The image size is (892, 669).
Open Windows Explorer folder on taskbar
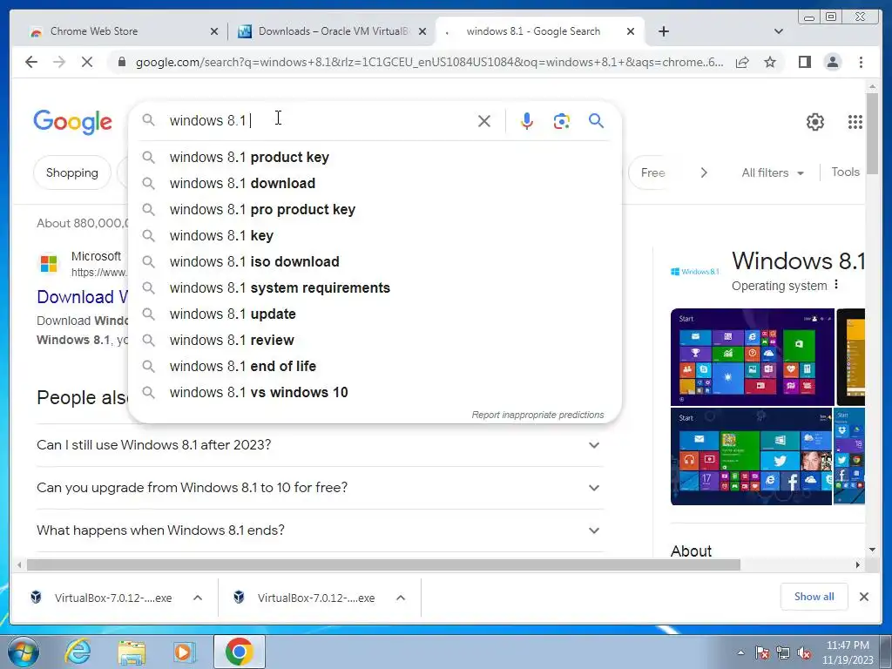click(x=132, y=652)
